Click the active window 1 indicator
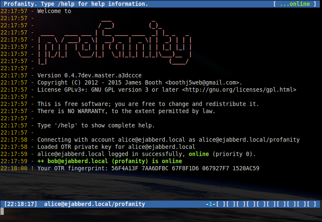 pyautogui.click(x=210, y=204)
